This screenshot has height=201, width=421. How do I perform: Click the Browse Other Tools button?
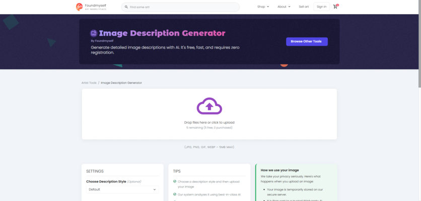click(x=307, y=42)
